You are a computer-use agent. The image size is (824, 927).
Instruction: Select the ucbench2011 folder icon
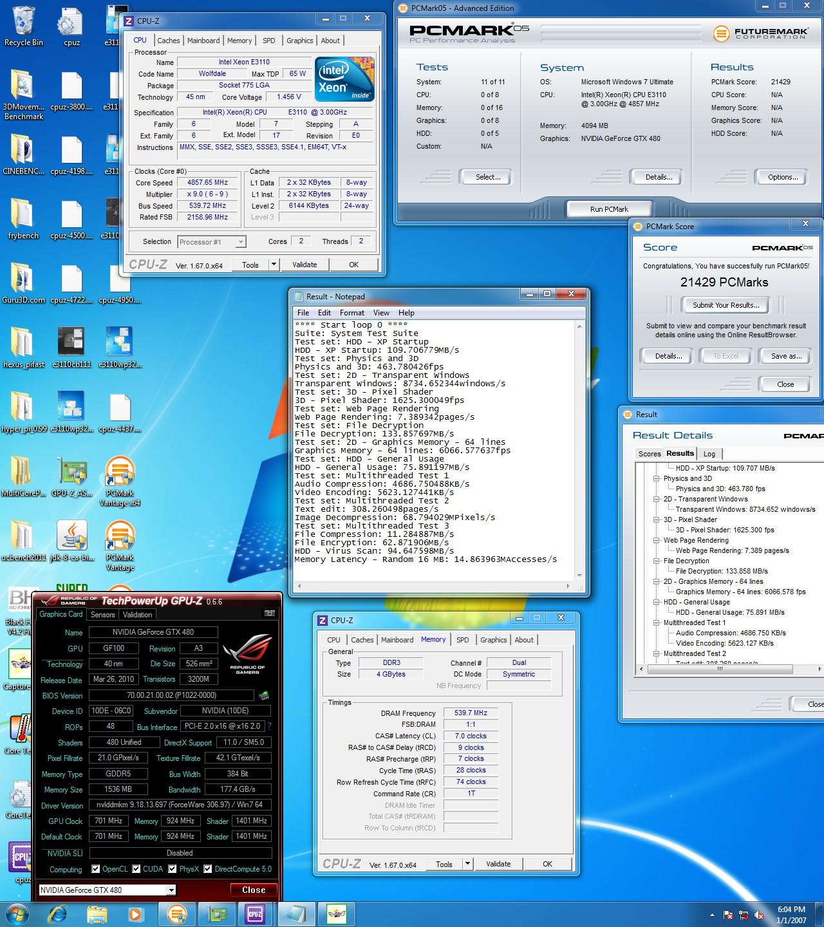click(x=23, y=541)
